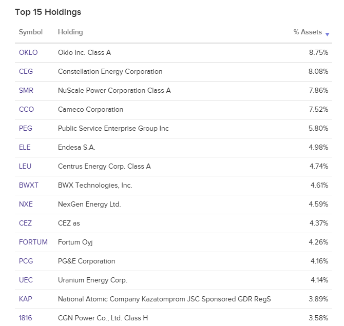Sort by the % Assets column header

pos(307,32)
